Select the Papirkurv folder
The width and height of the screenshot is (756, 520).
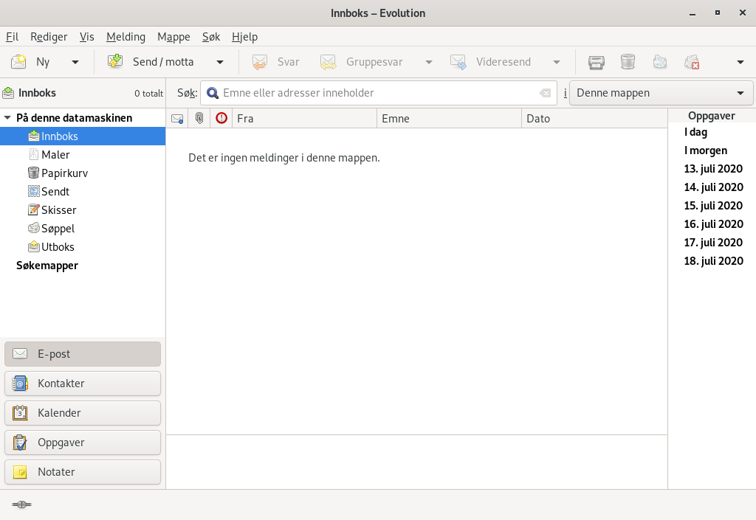click(64, 173)
